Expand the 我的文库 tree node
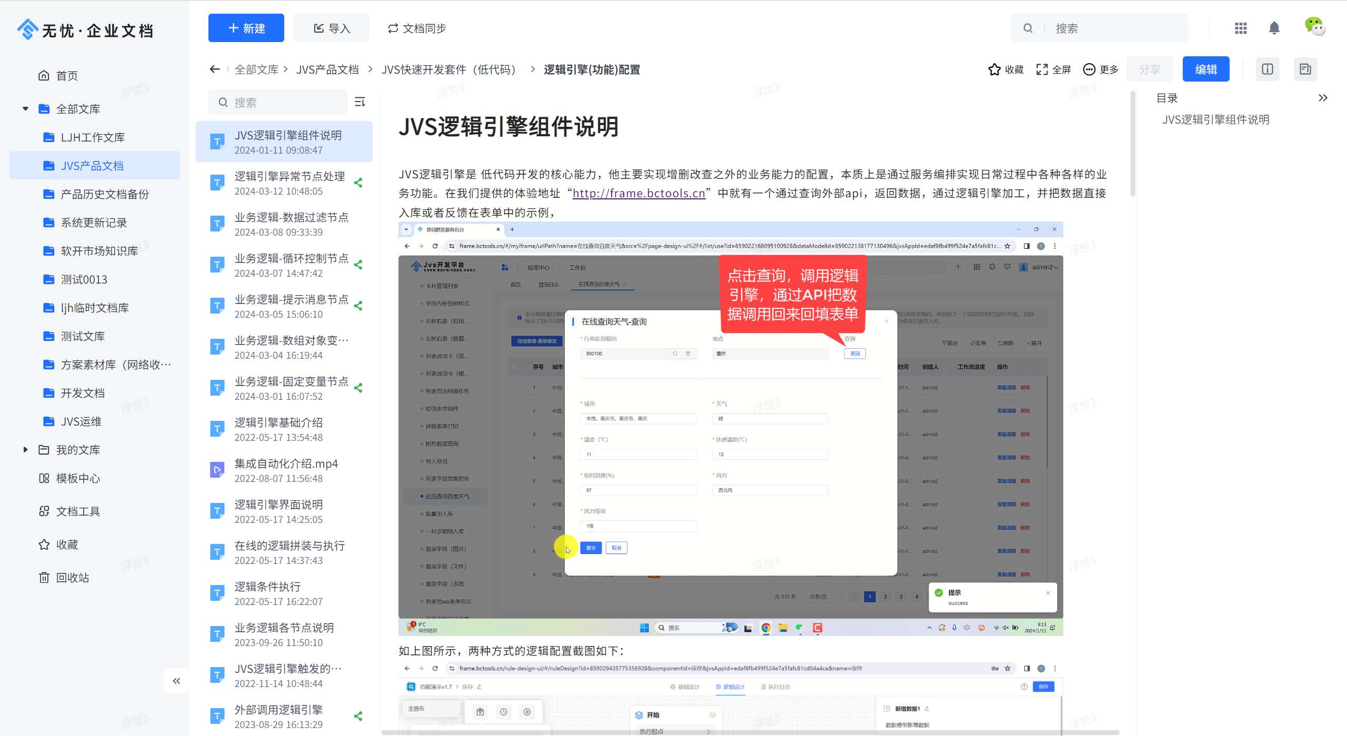The image size is (1347, 736). point(25,450)
